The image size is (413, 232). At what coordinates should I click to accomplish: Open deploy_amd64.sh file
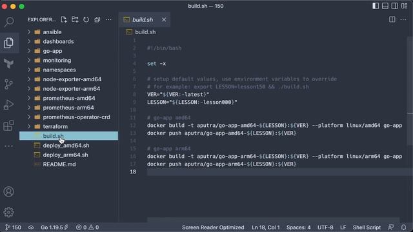68,146
